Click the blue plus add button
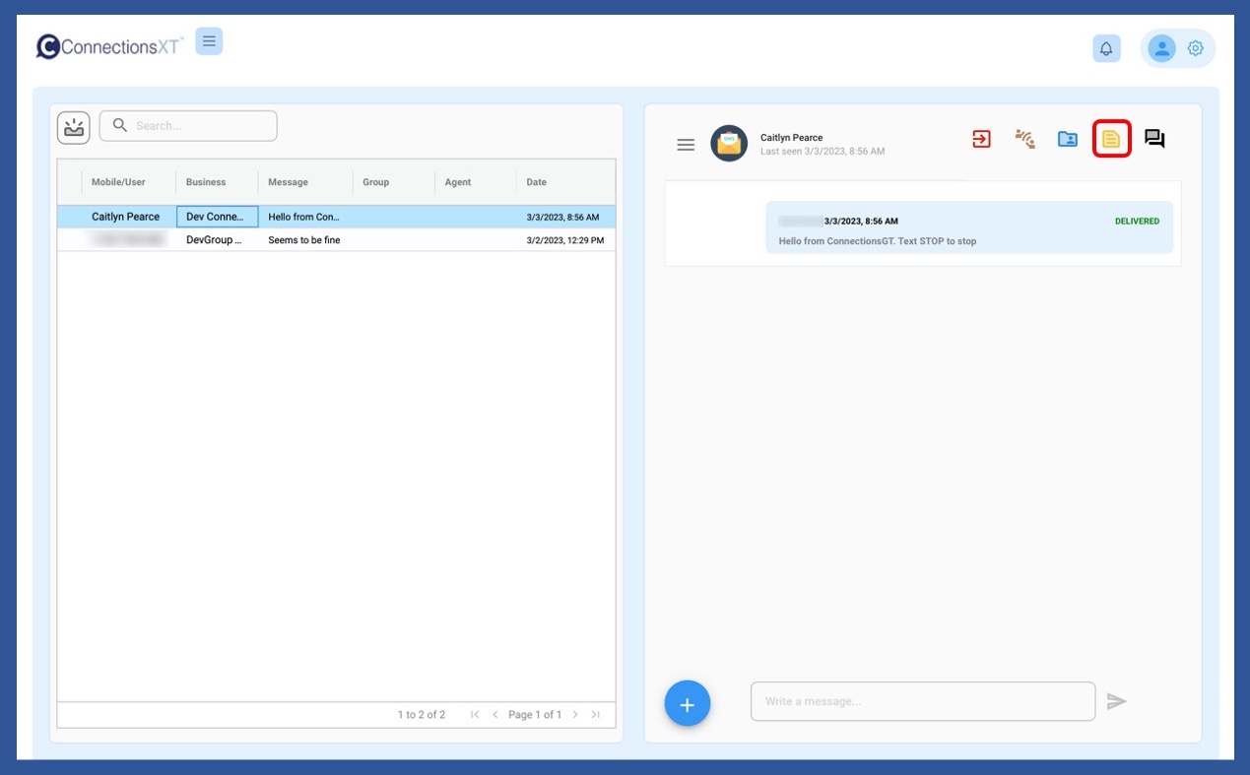The image size is (1250, 775). click(688, 703)
